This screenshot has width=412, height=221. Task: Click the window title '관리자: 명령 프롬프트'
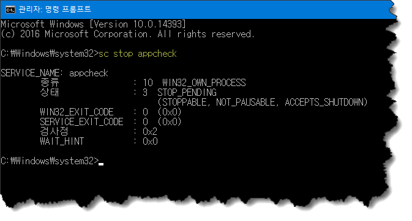55,9
